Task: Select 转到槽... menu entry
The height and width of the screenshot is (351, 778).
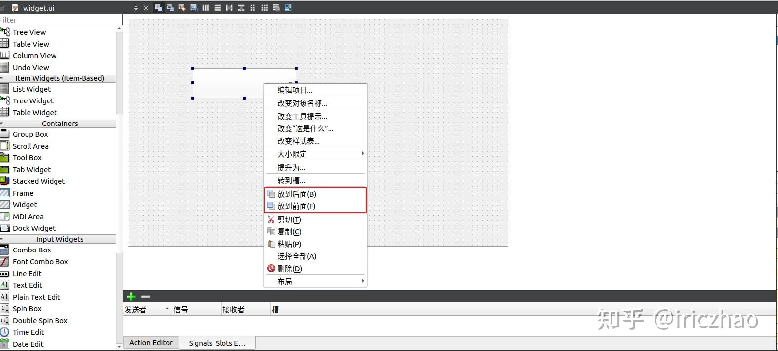Action: tap(315, 181)
